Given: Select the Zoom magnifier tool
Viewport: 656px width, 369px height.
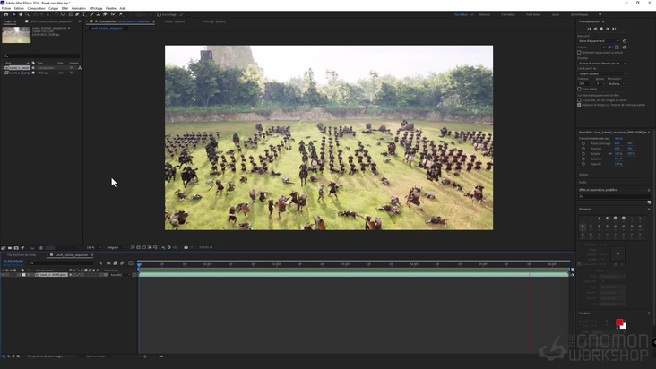Looking at the screenshot, I should point(27,14).
